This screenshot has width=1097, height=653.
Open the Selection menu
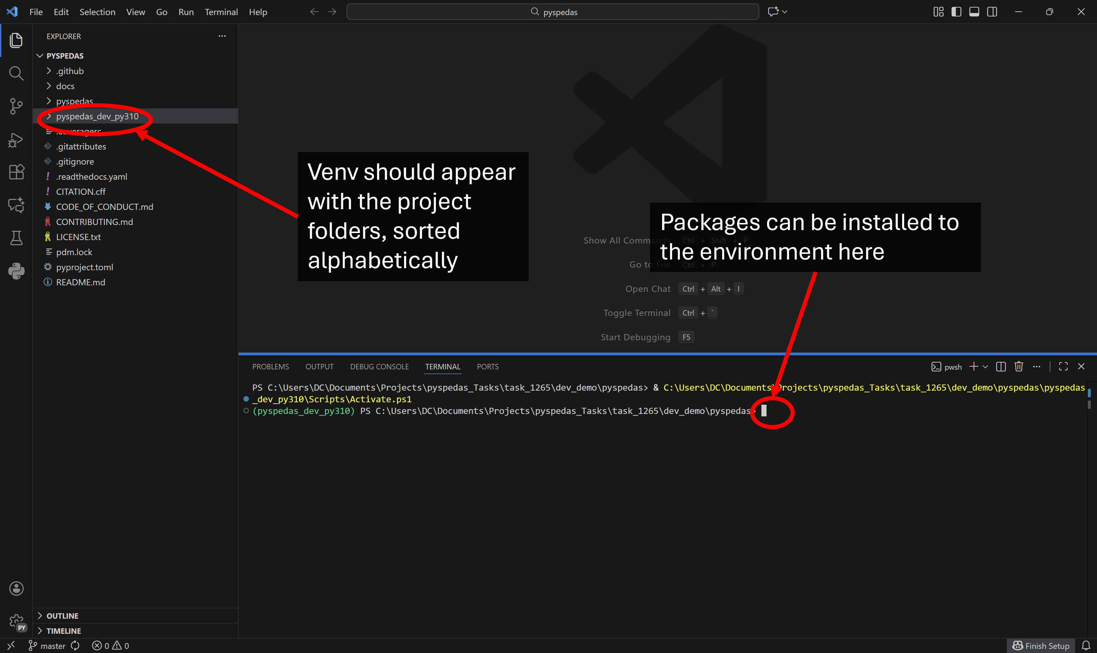coord(97,12)
